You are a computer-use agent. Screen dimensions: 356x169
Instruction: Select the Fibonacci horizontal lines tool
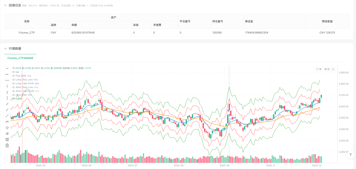coord(7,139)
